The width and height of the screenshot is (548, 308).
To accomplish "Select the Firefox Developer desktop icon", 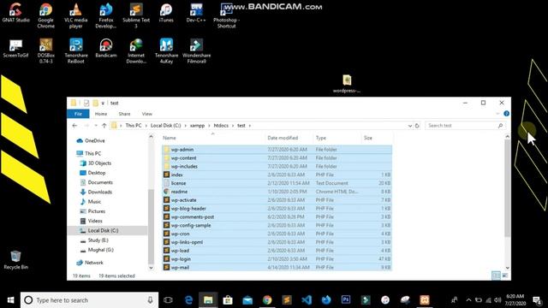I will tap(106, 15).
